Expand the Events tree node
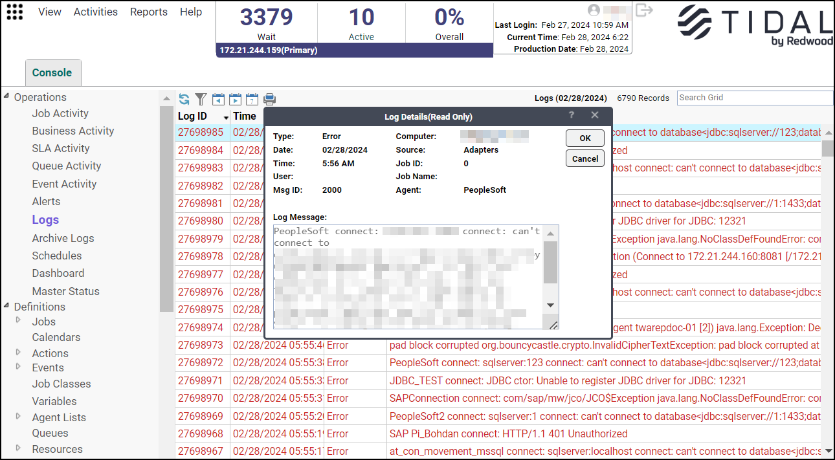Screen dimensions: 835x460 point(18,367)
